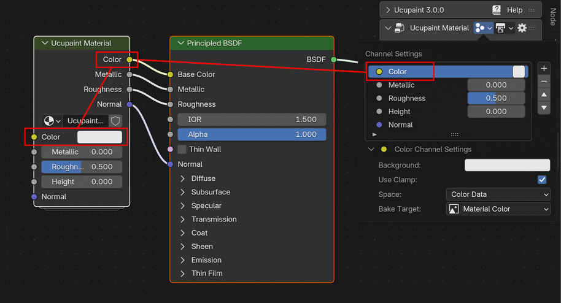Screen dimensions: 561x303
Task: Collapse the Ucupaint Material panel header
Action: coord(388,28)
